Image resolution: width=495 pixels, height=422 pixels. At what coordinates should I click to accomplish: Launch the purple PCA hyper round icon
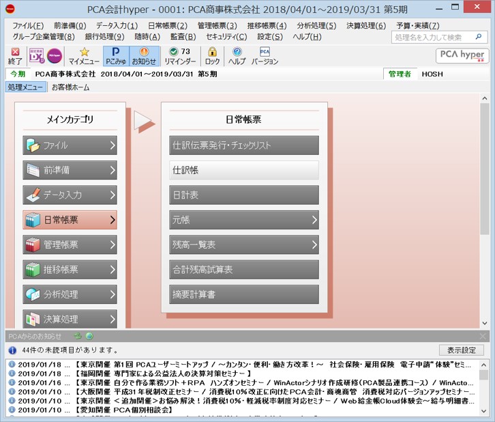pos(55,56)
